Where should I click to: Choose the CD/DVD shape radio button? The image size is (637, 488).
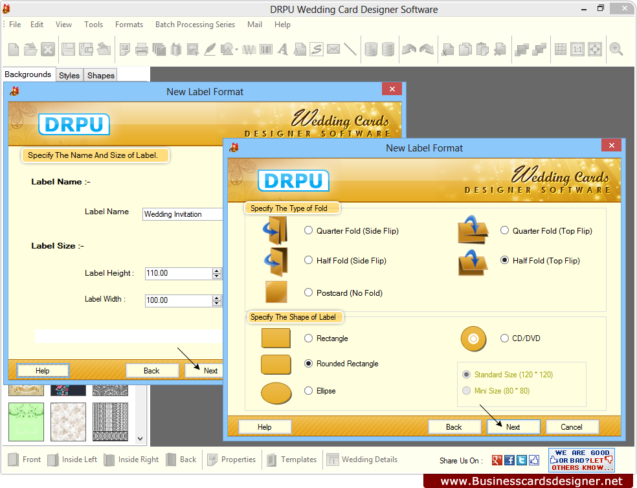(504, 338)
